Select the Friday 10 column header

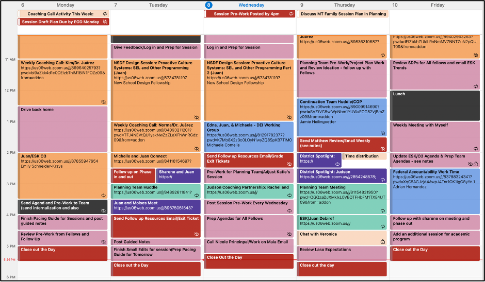click(436, 5)
